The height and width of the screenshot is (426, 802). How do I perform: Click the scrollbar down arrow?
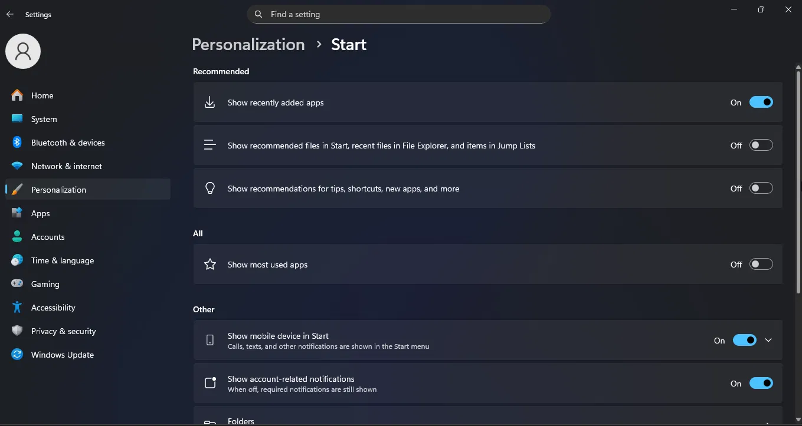[797, 420]
